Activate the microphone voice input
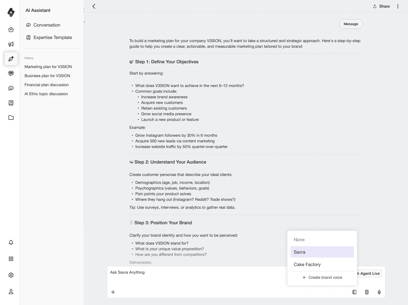408x305 pixels. coord(379,292)
